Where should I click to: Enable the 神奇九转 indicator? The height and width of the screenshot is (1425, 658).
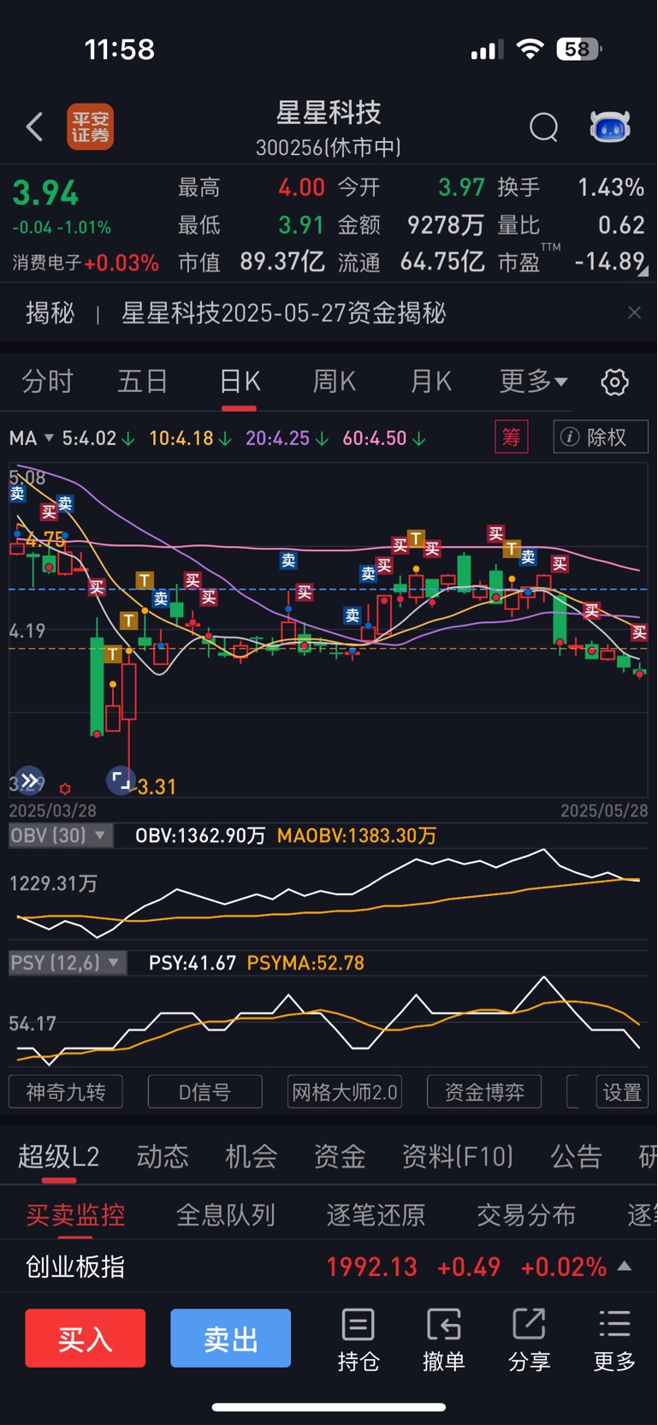tap(66, 1092)
